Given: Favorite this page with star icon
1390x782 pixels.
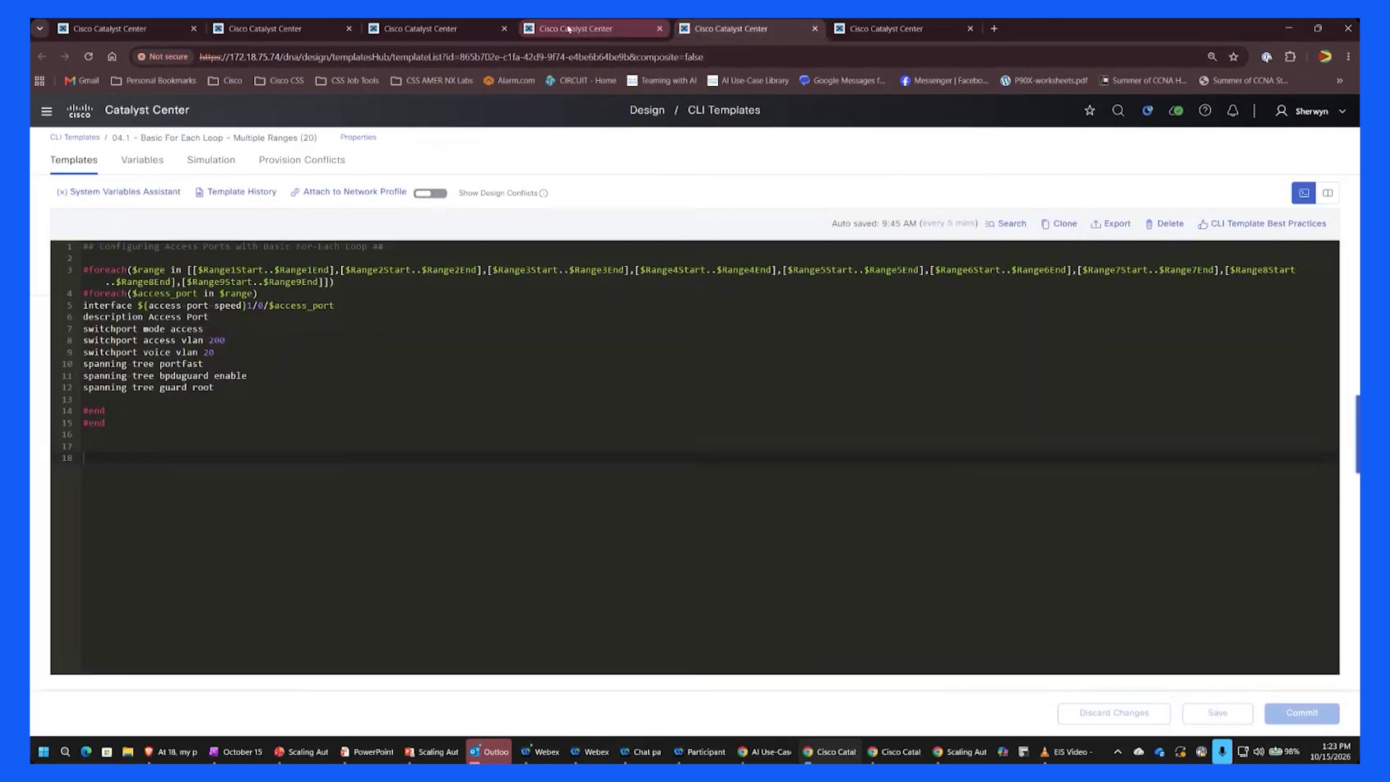Looking at the screenshot, I should coord(1090,111).
